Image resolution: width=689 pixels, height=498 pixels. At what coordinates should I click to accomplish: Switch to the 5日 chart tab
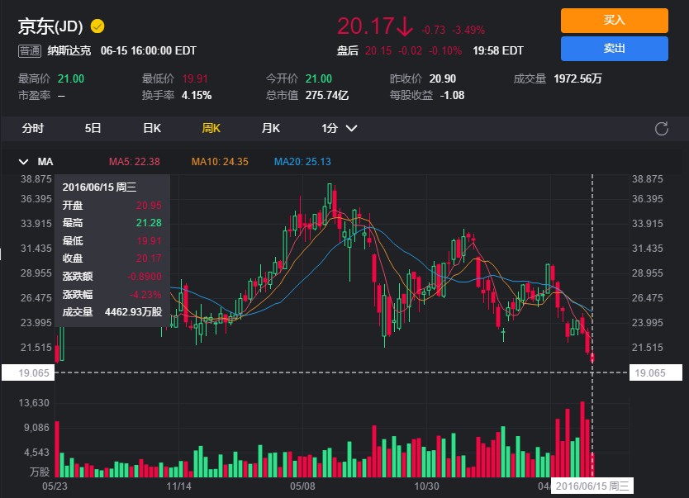click(x=91, y=129)
